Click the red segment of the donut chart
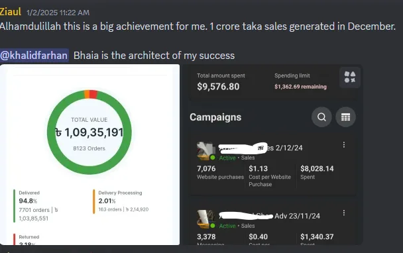 tap(93, 94)
